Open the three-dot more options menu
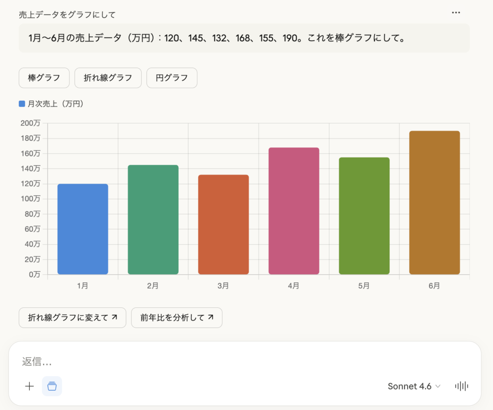The image size is (493, 410). coord(456,13)
